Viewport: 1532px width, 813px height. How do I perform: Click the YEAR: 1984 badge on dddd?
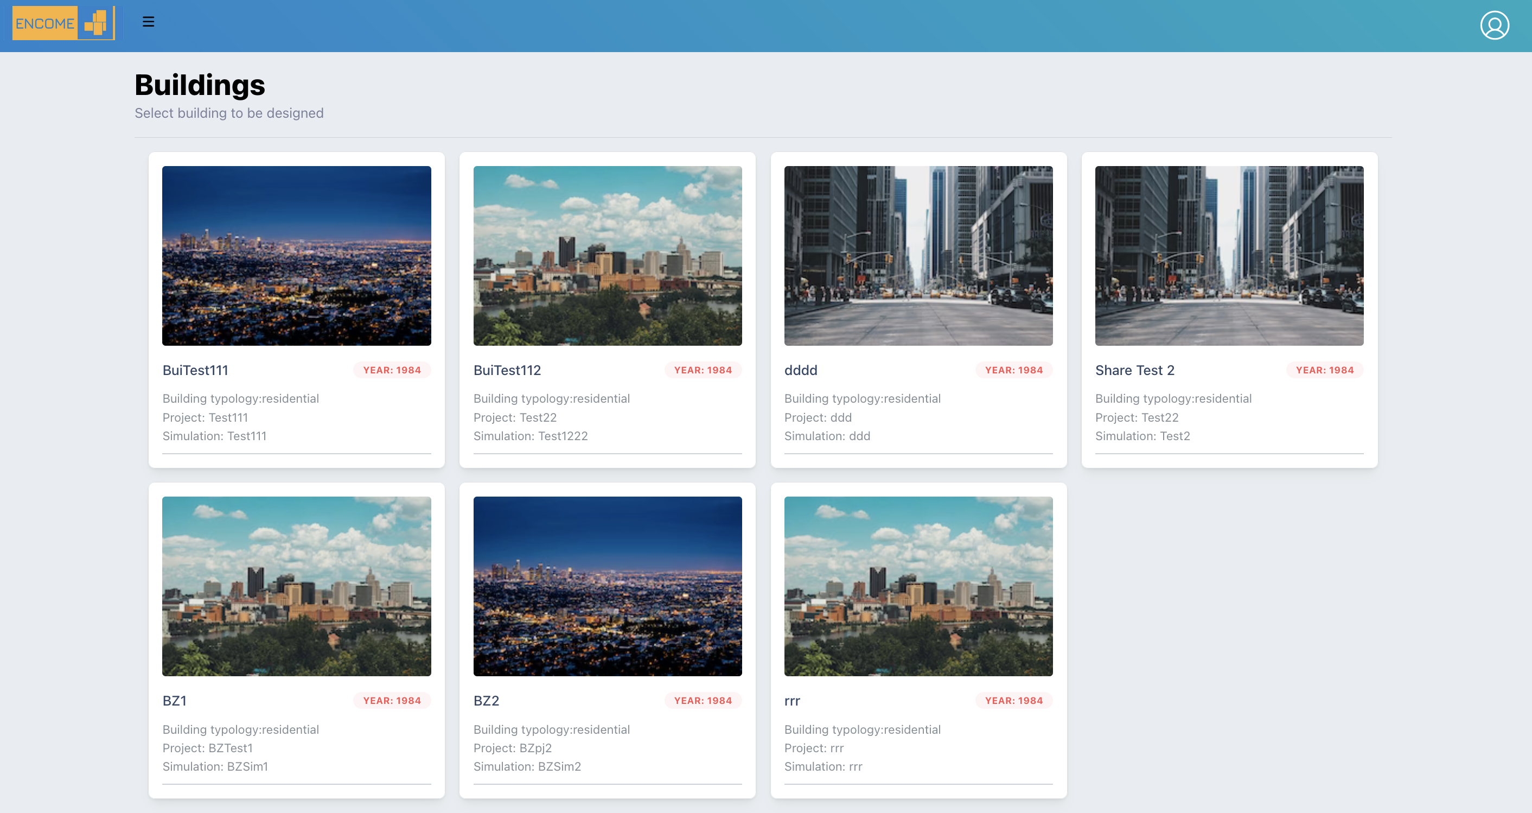(1014, 370)
